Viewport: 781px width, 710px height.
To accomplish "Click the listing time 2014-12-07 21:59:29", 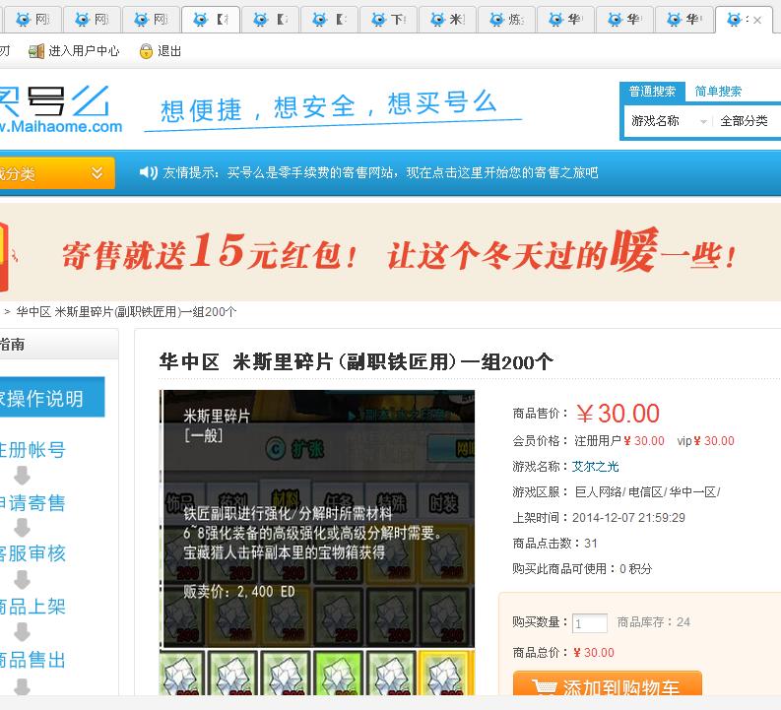I will 628,518.
